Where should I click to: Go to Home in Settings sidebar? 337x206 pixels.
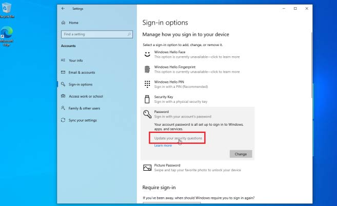tap(73, 22)
